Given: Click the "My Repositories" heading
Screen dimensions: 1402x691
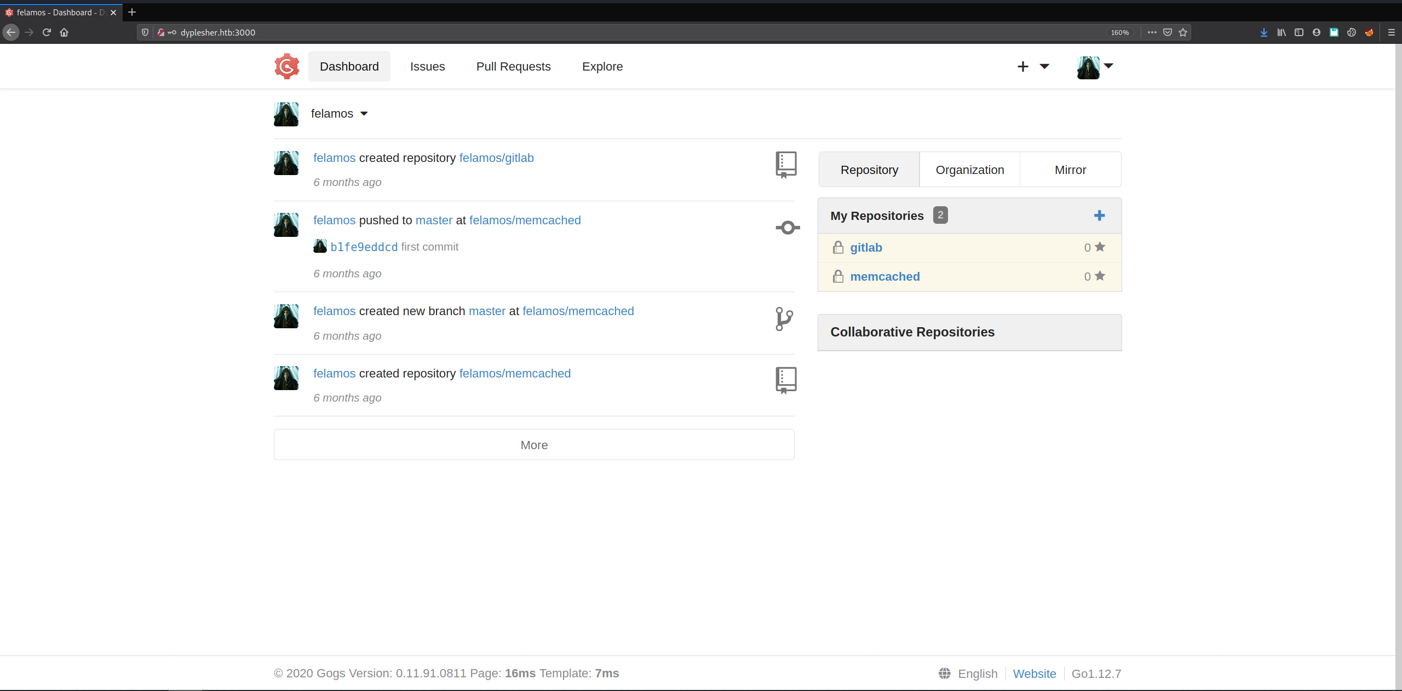Looking at the screenshot, I should point(877,216).
